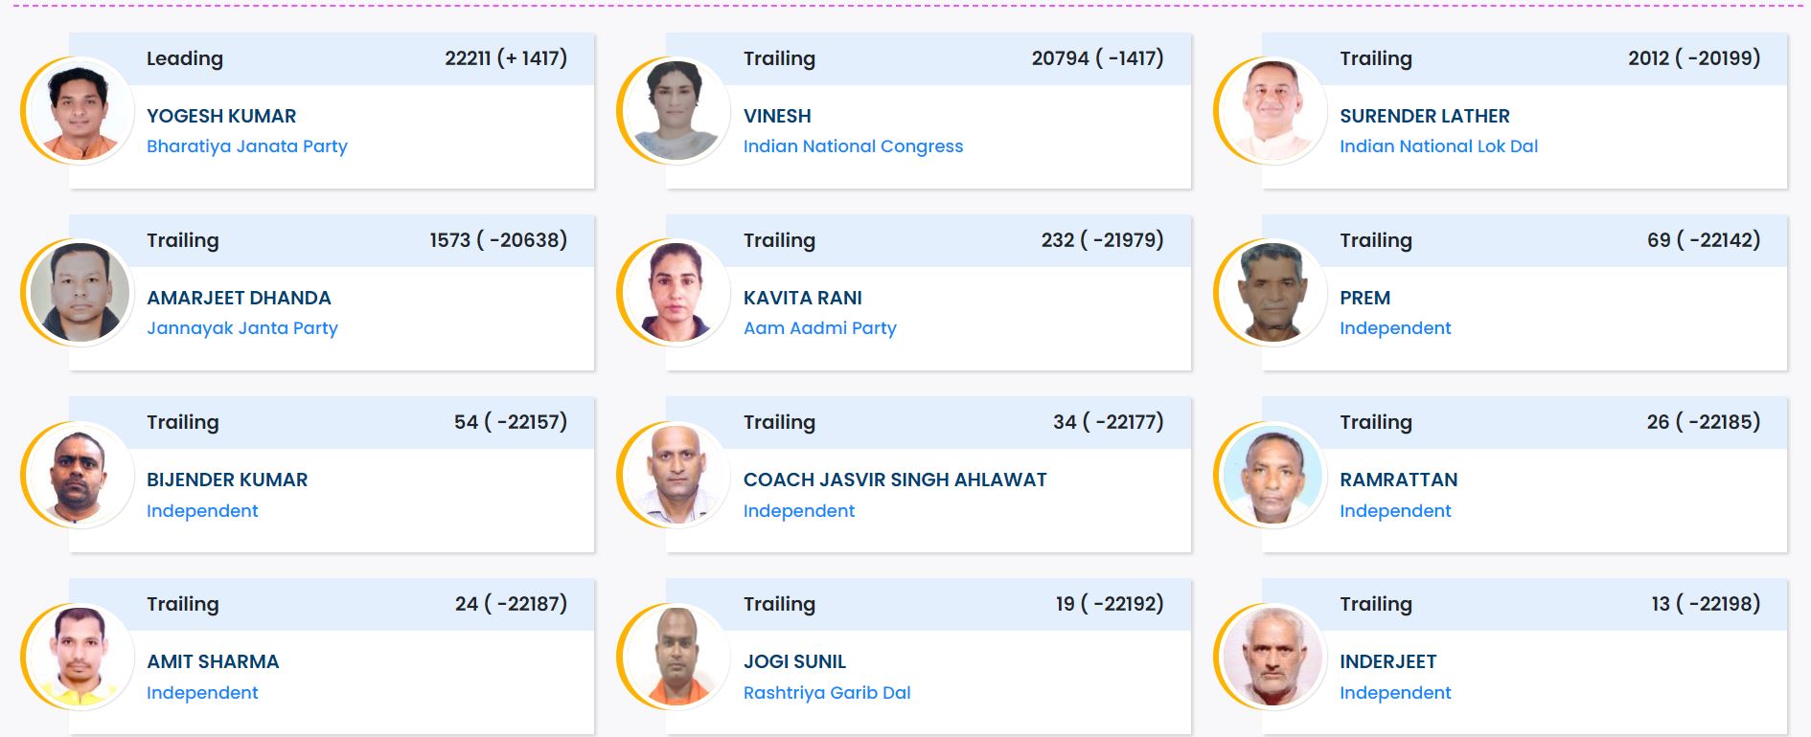Click Prem's candidate photo
This screenshot has width=1811, height=737.
[1272, 293]
